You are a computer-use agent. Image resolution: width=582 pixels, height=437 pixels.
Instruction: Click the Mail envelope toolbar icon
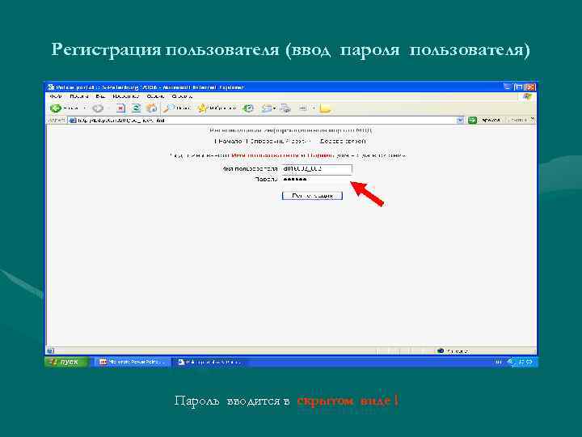click(267, 108)
